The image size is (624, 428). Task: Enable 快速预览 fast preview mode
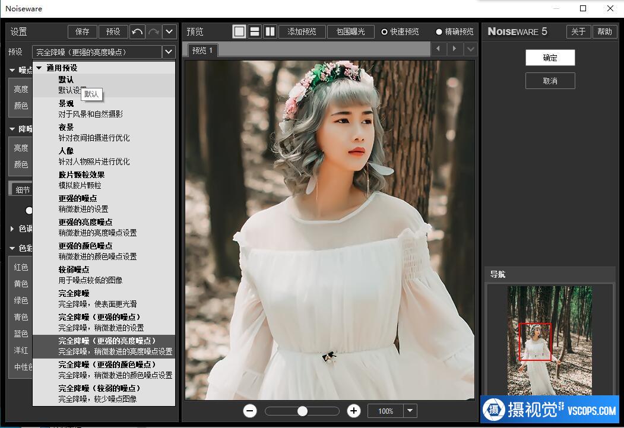click(400, 32)
